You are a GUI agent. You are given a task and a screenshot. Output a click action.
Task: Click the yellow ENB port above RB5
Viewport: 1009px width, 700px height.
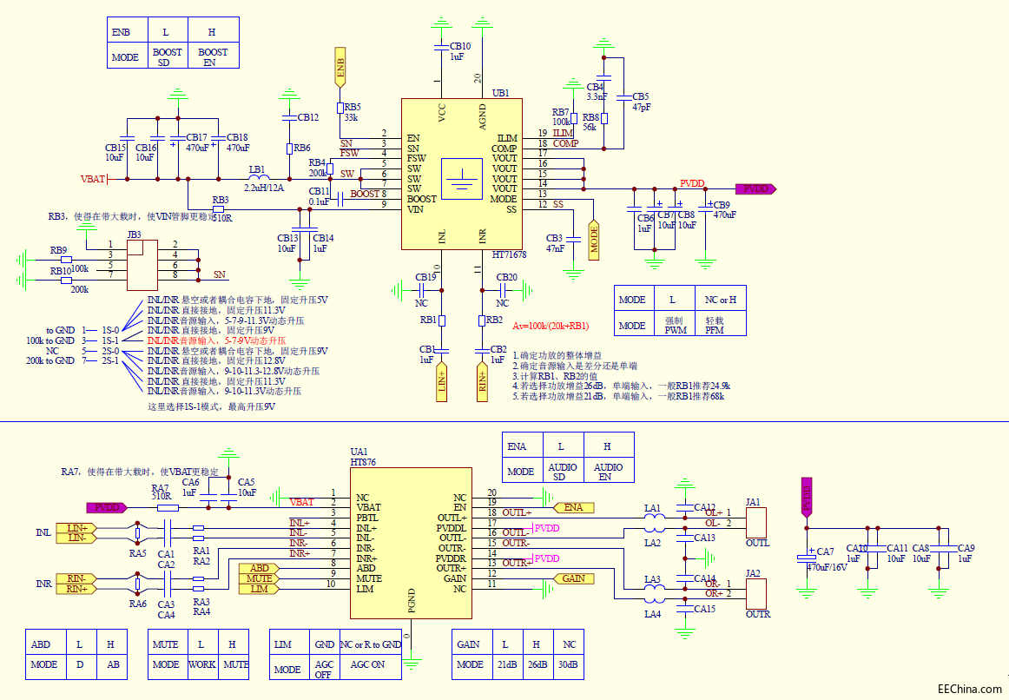click(x=340, y=67)
